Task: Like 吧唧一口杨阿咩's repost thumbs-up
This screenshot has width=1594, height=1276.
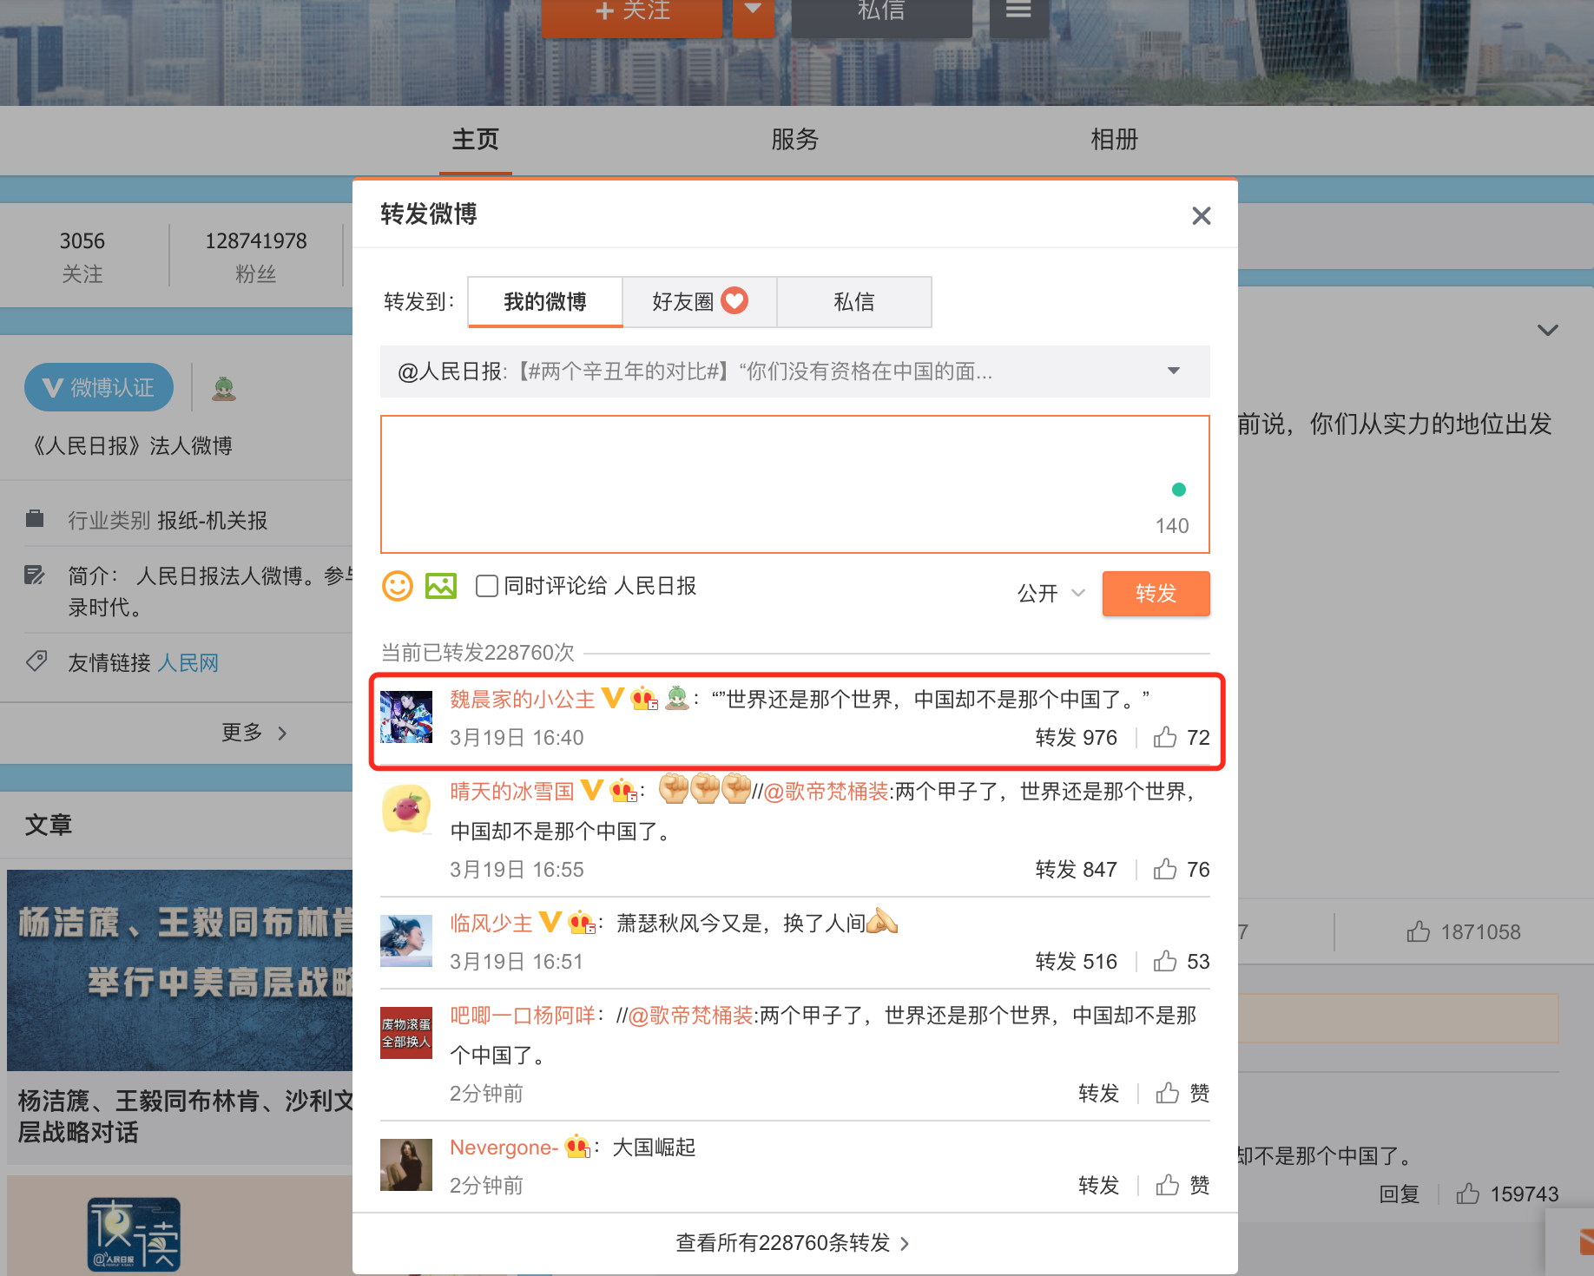Action: pos(1168,1093)
